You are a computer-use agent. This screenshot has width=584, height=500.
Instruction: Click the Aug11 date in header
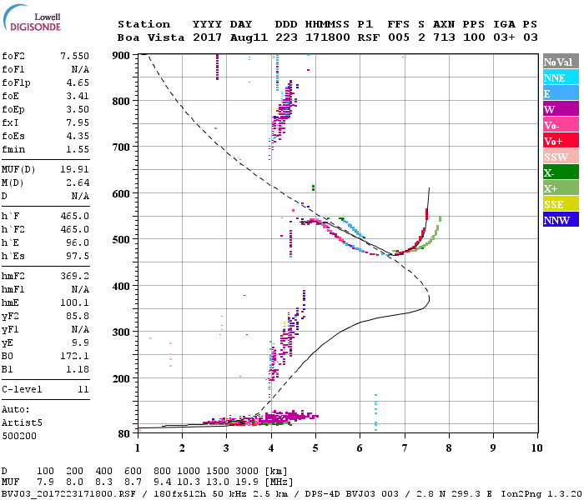(x=249, y=37)
